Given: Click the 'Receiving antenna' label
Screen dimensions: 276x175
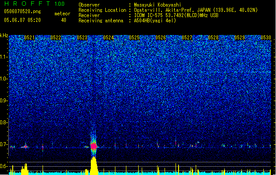Looking at the screenshot, I should 101,21.
